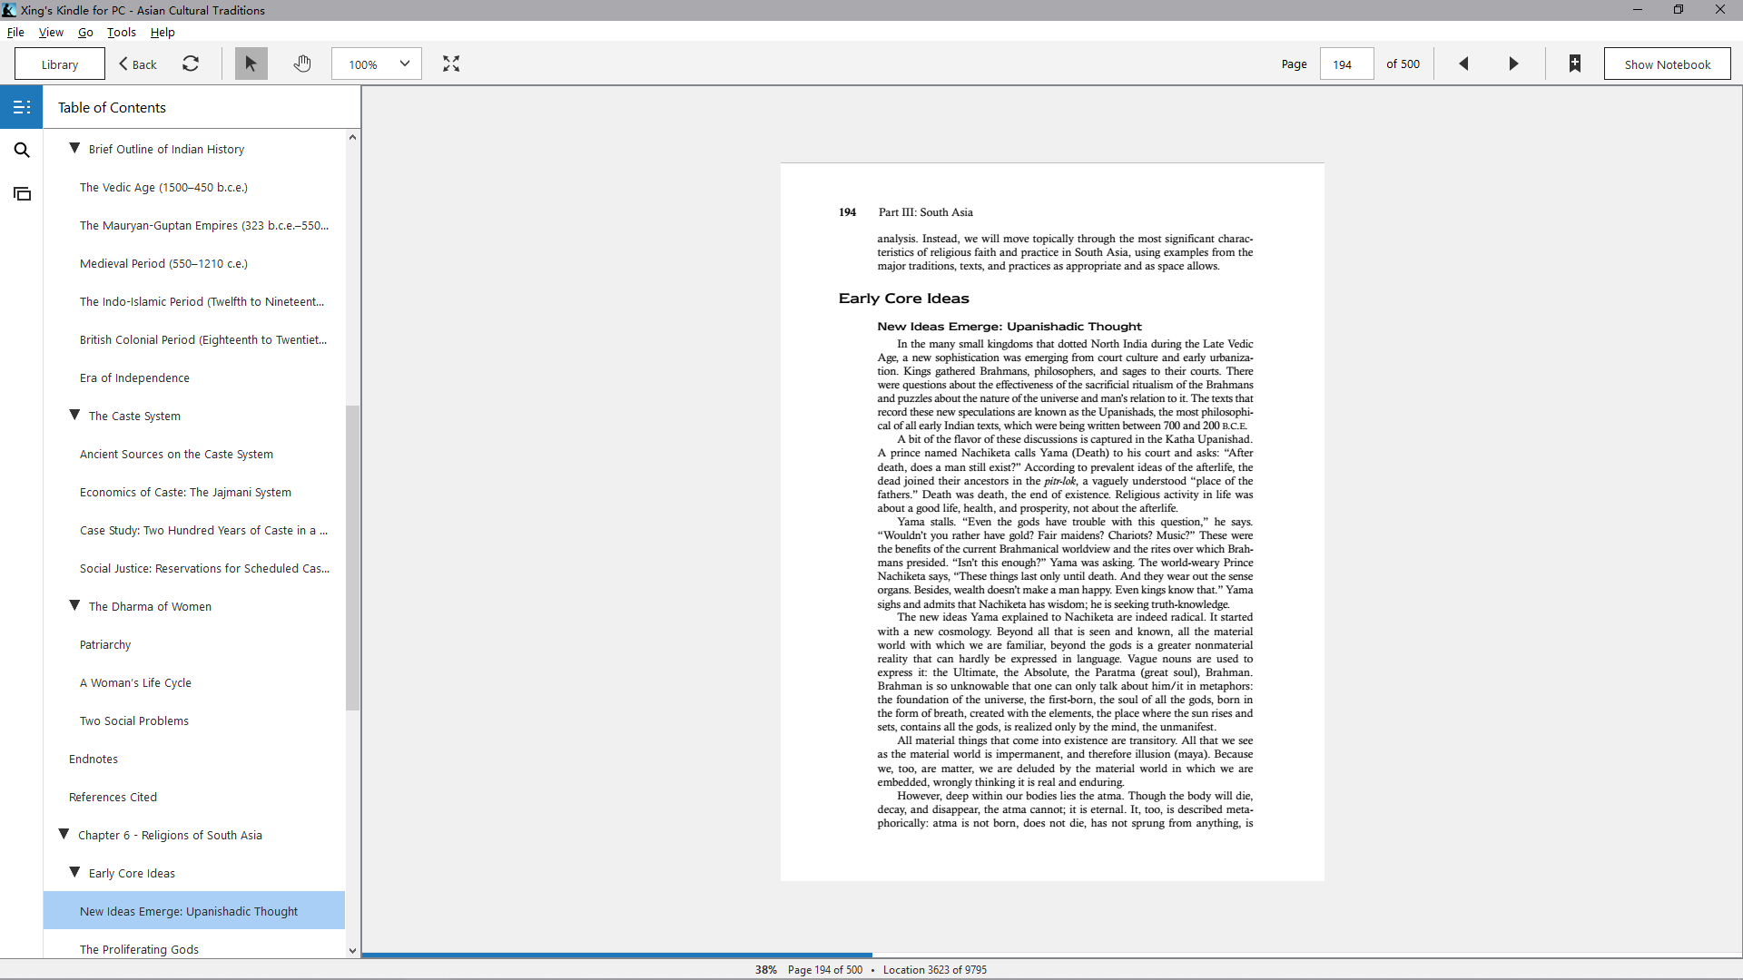Image resolution: width=1743 pixels, height=980 pixels.
Task: Open the File menu
Action: click(15, 32)
